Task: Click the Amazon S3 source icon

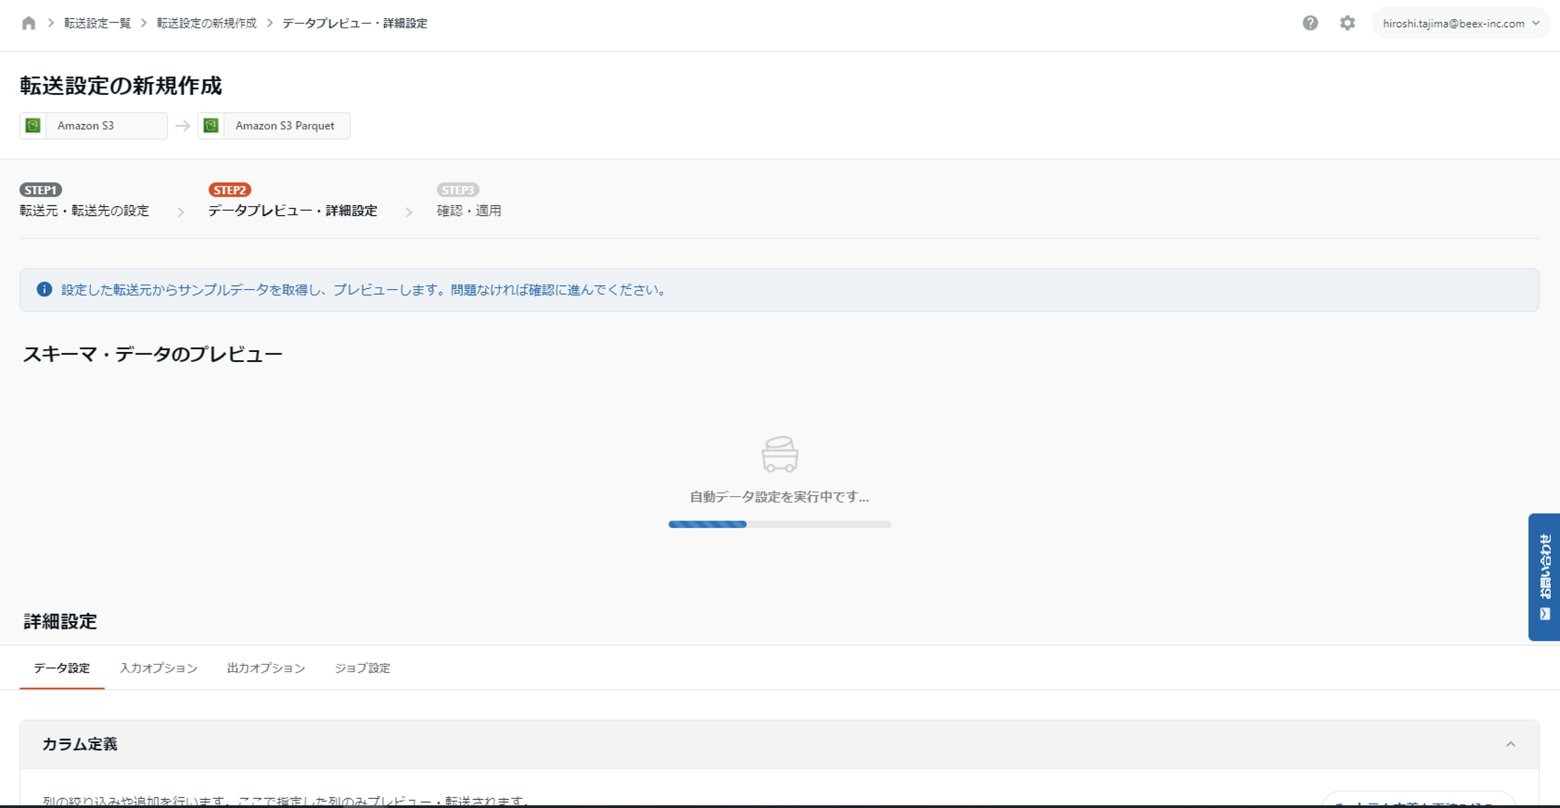Action: pos(33,125)
